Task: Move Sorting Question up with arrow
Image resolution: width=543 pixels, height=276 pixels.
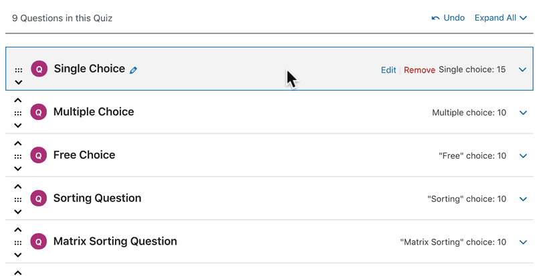Action: point(18,187)
